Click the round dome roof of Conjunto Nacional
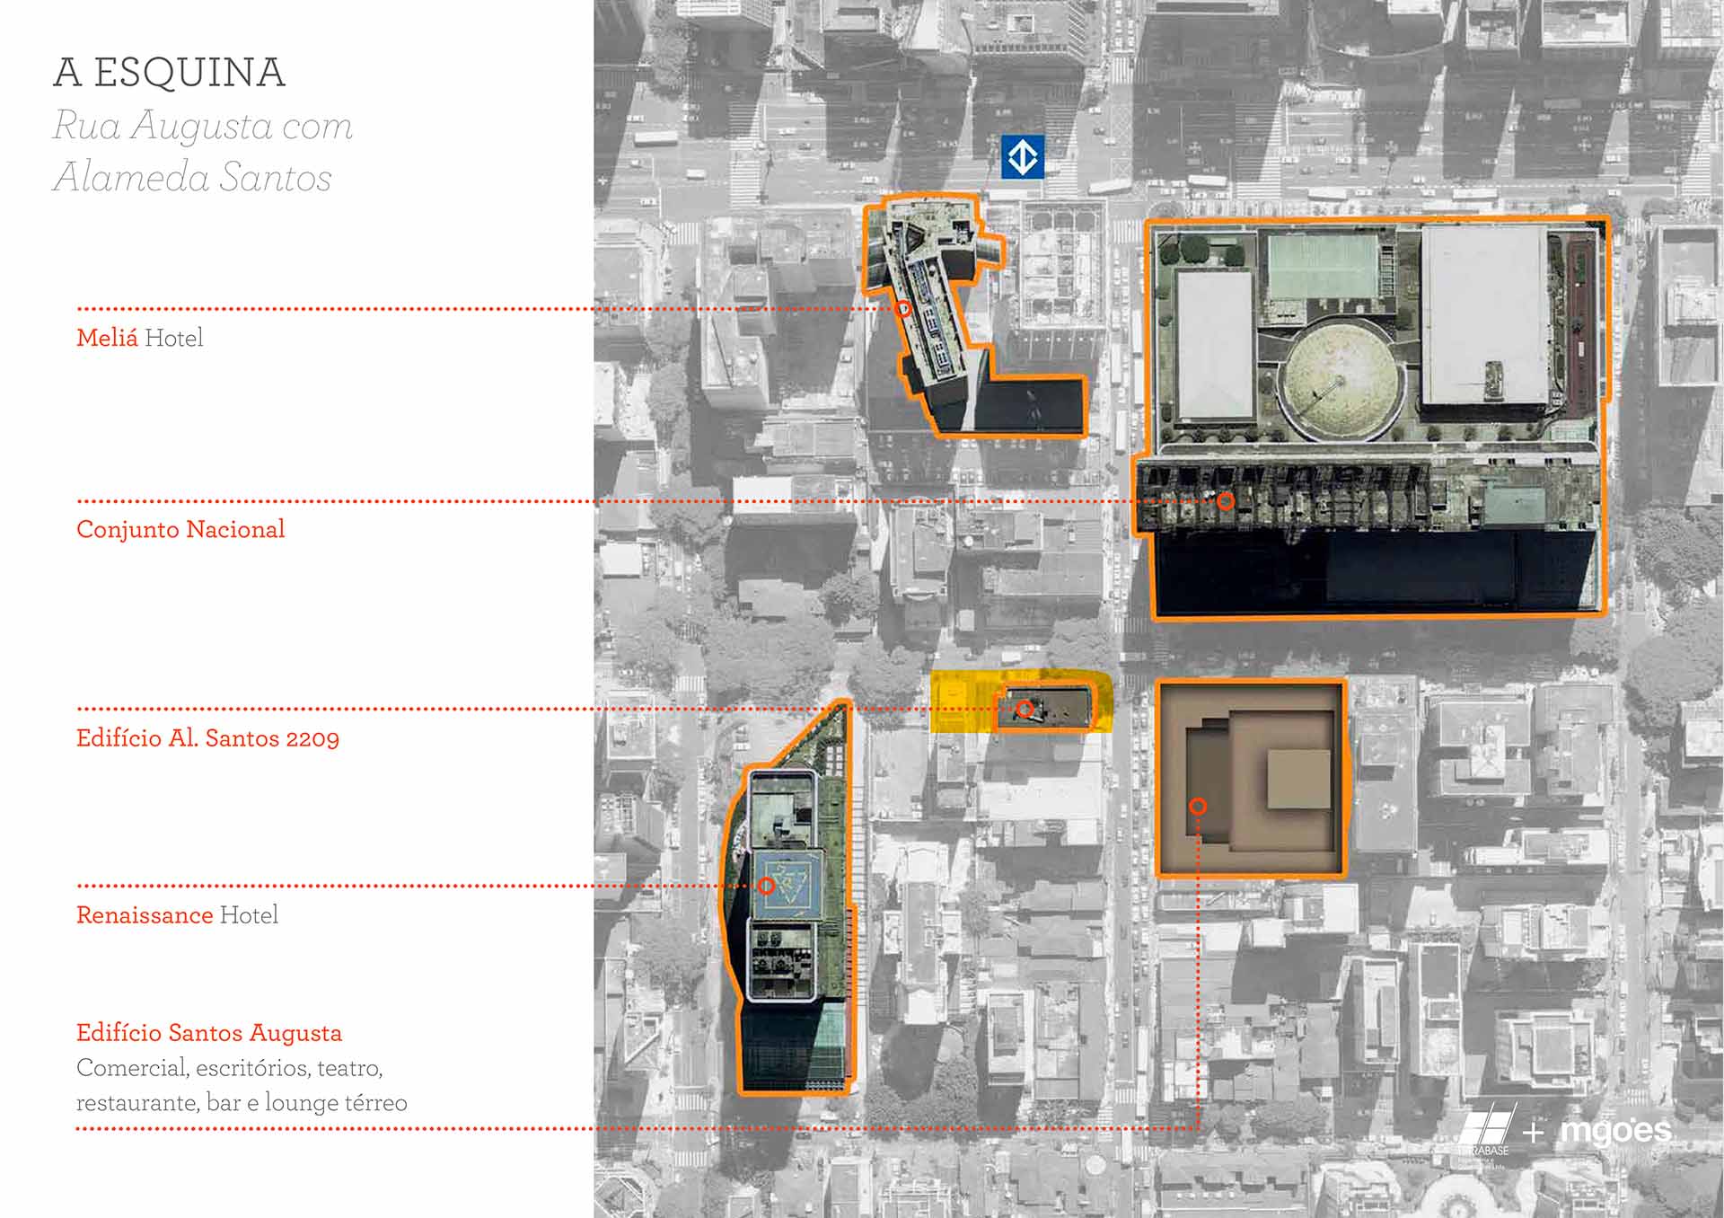This screenshot has height=1218, width=1724. click(1341, 379)
